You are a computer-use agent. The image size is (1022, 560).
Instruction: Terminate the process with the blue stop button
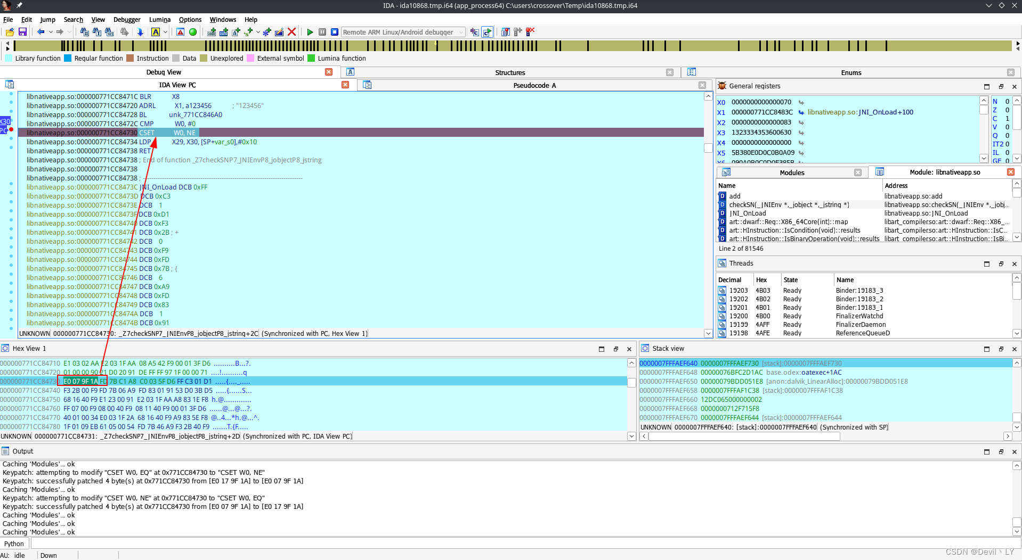(335, 32)
